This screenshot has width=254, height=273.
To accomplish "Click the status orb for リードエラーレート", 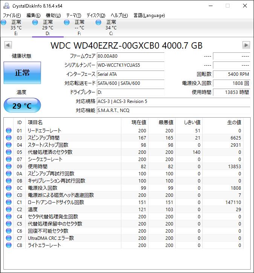I will click(x=9, y=130).
